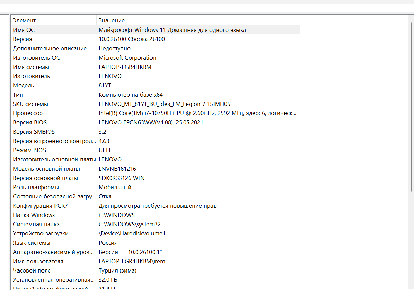This screenshot has width=414, height=290.
Task: Select the Версия SMBIOS item
Action: [x=34, y=132]
